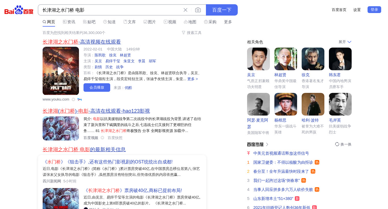Screen dimensions: 388x209
Task: Select the 网页 tab
Action: [49, 22]
